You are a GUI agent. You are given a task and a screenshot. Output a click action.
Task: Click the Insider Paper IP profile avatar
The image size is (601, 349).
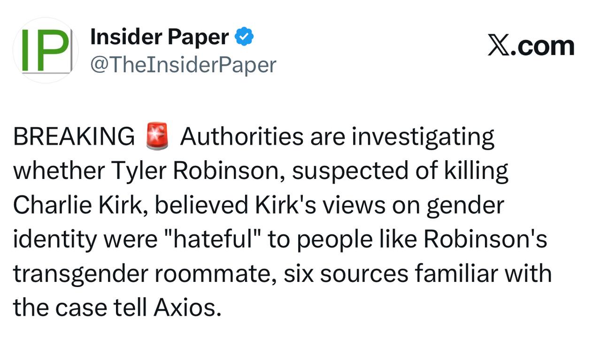46,50
